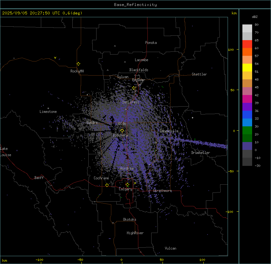Click the bottom axis -50 tick label
The image size is (271, 264).
(80, 260)
